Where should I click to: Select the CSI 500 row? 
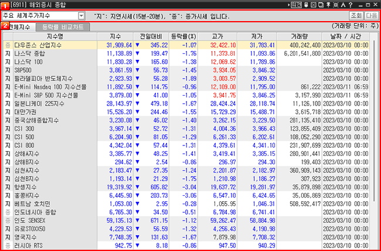(186, 137)
